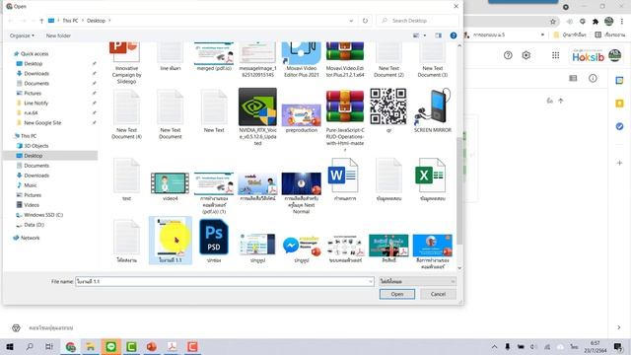Select New Text Document (4) file
Viewport: 631px width, 355px height.
(x=126, y=106)
